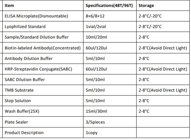Click the HRP-Streptavidin Conjugate(SABC) cell
Image resolution: width=191 pixels, height=140 pixels.
tap(43, 69)
